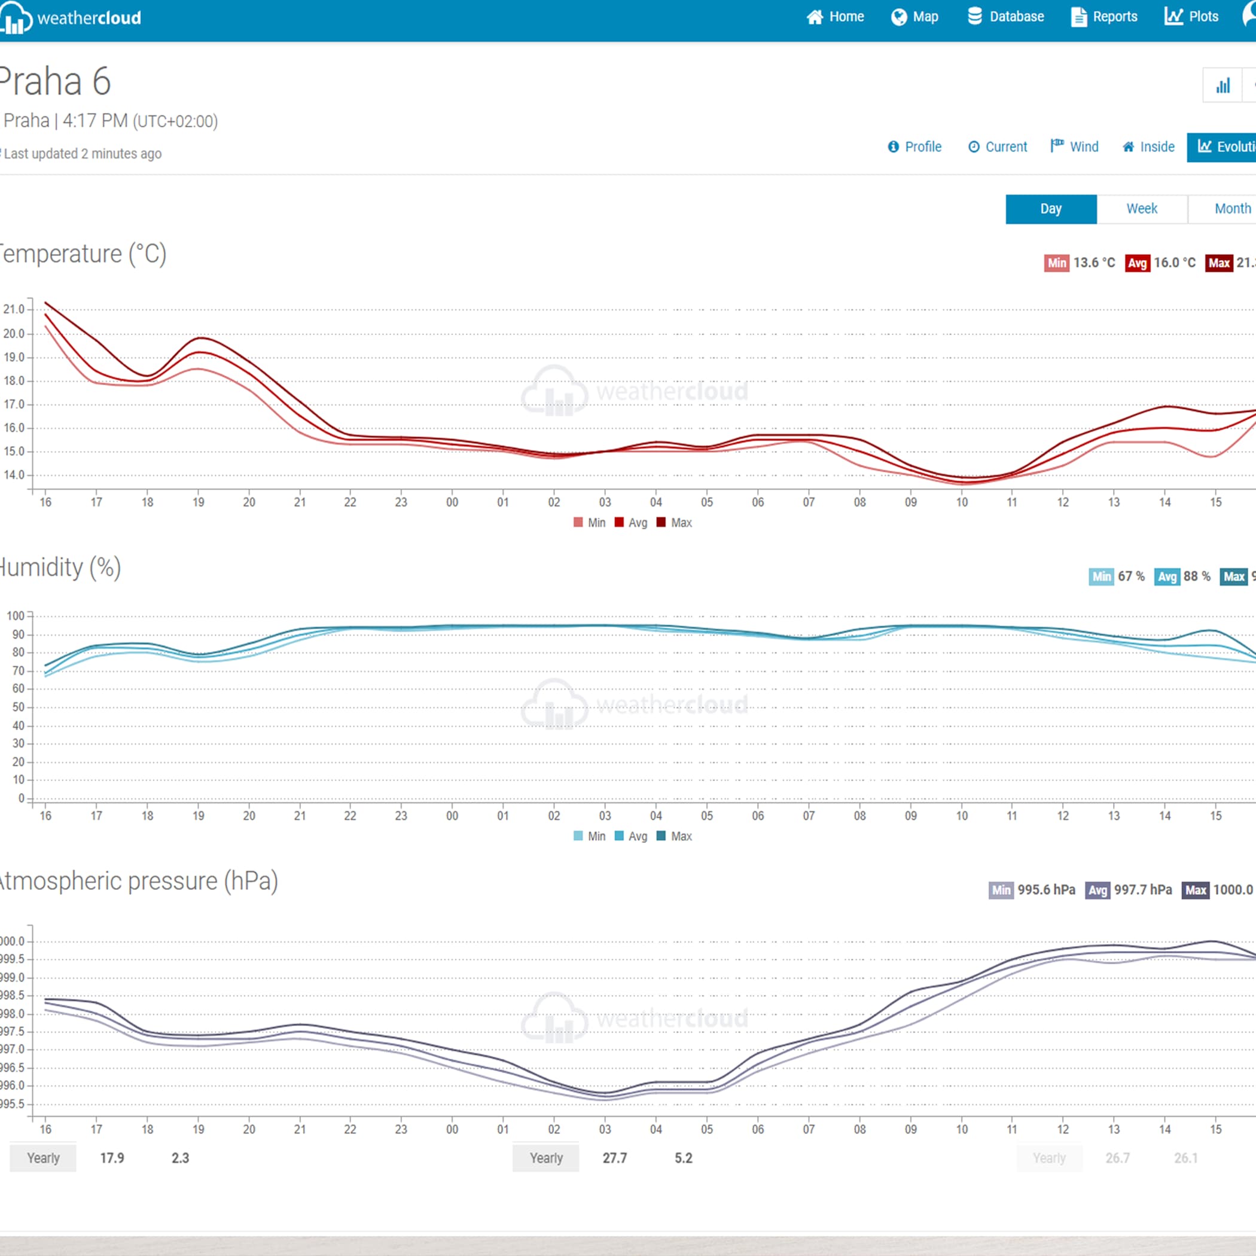Image resolution: width=1256 pixels, height=1256 pixels.
Task: Click the Temperature (°C) chart heading
Action: click(x=83, y=254)
